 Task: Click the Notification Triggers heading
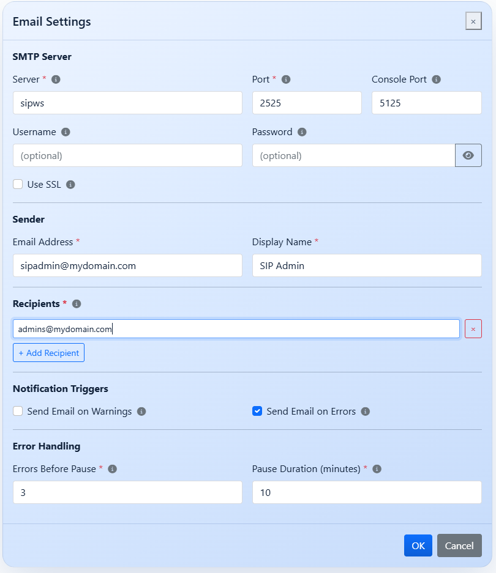pyautogui.click(x=61, y=389)
